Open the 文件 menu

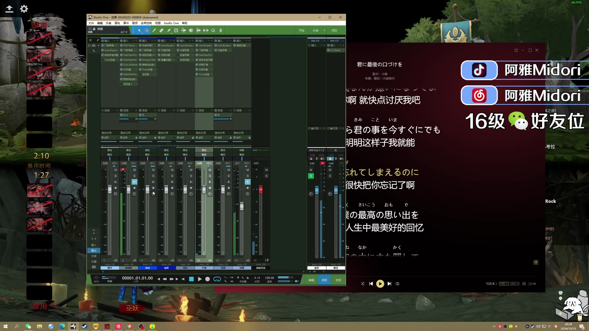coord(91,23)
